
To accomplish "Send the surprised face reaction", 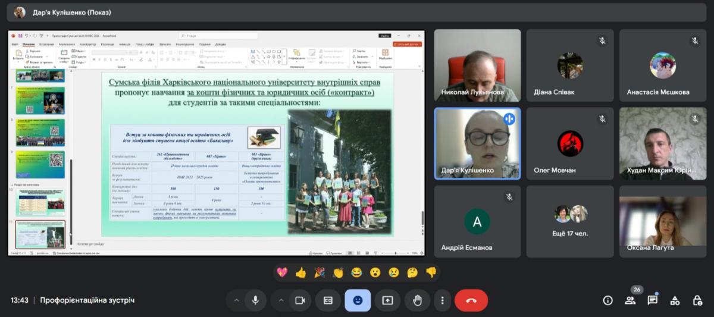I will coord(375,272).
